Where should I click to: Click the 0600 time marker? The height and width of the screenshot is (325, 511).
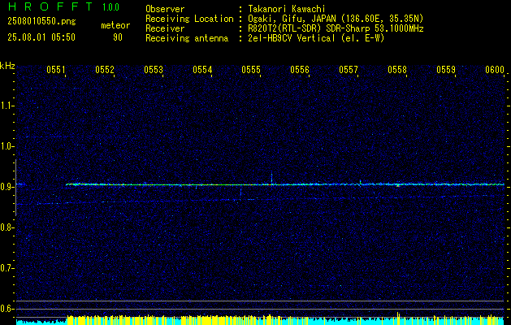(495, 69)
